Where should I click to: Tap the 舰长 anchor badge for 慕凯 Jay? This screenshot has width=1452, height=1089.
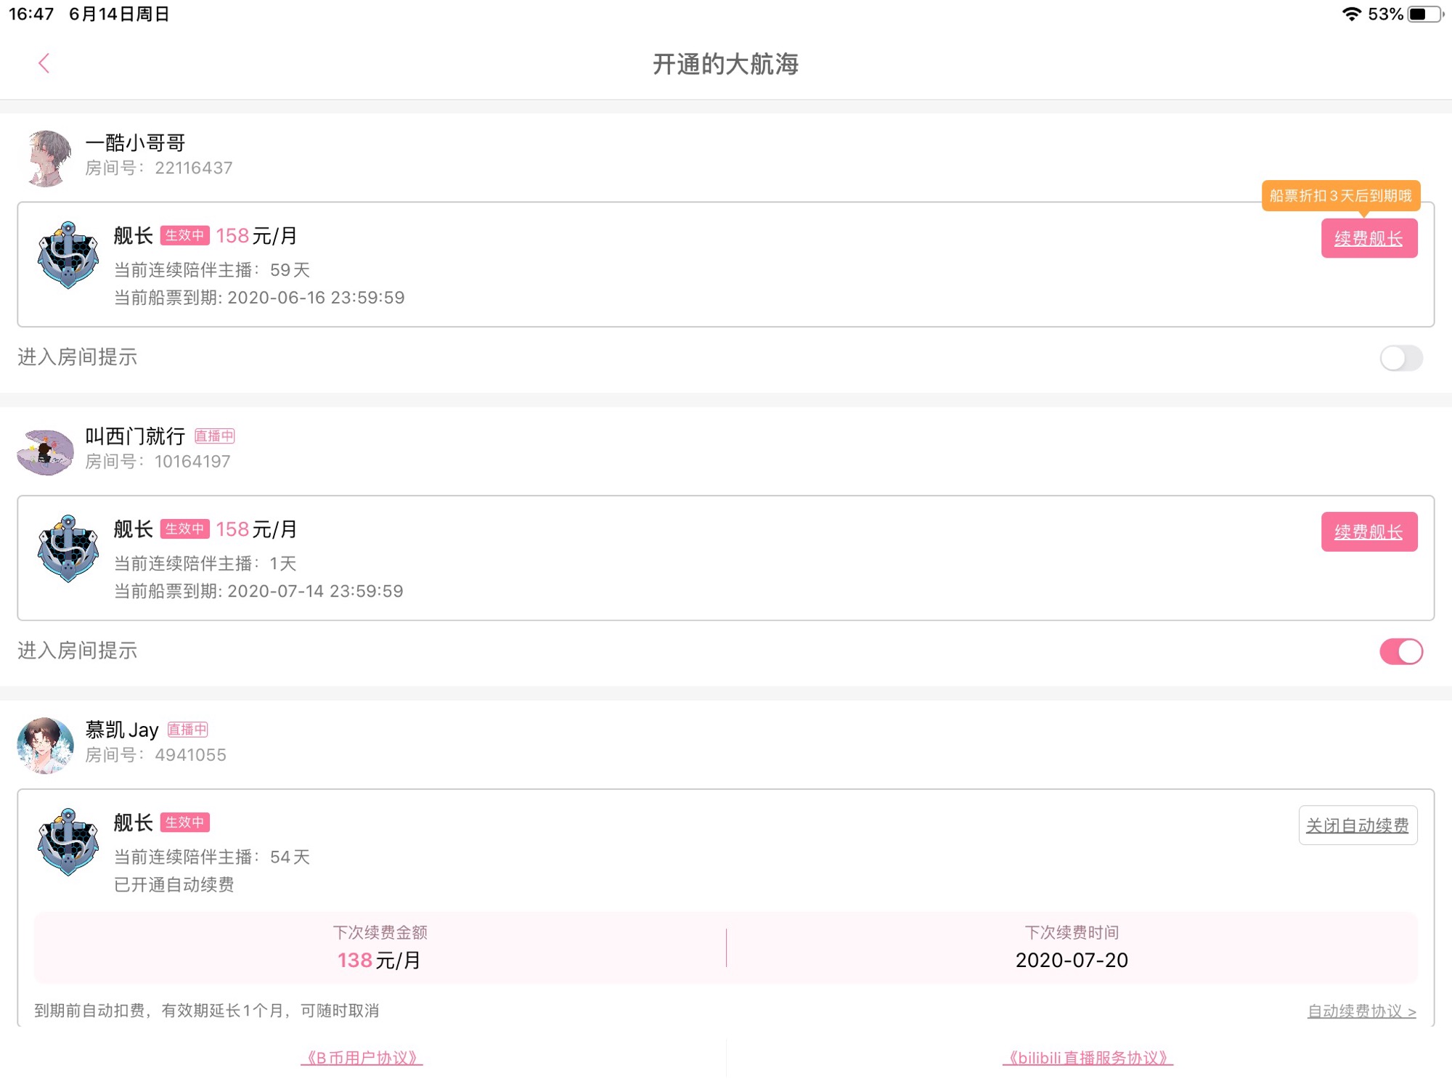coord(68,841)
